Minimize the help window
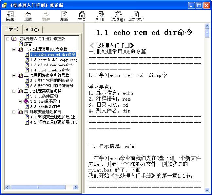The height and width of the screenshot is (195, 212). [x=191, y=6]
